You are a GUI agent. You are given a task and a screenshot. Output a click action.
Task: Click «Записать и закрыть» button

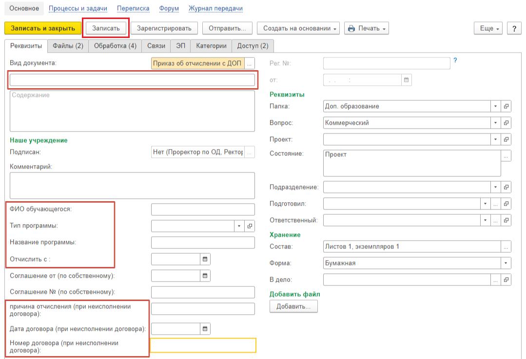pos(42,28)
